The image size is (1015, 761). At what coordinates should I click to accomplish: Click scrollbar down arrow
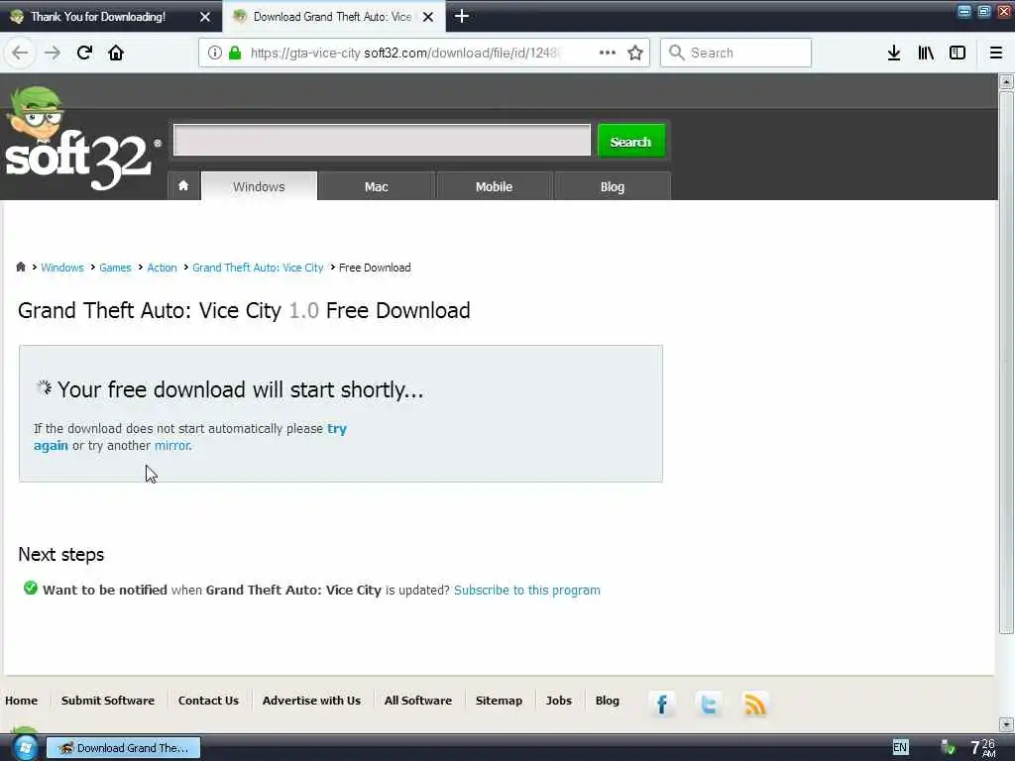tap(1006, 724)
